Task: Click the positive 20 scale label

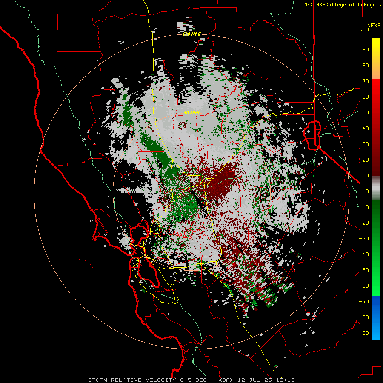Action: click(x=366, y=160)
